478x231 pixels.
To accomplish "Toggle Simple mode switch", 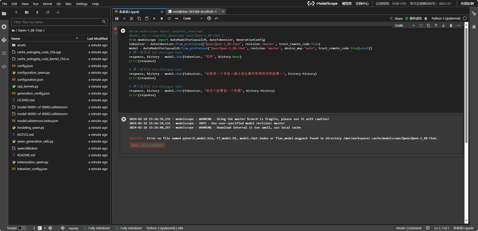I will click(22, 228).
